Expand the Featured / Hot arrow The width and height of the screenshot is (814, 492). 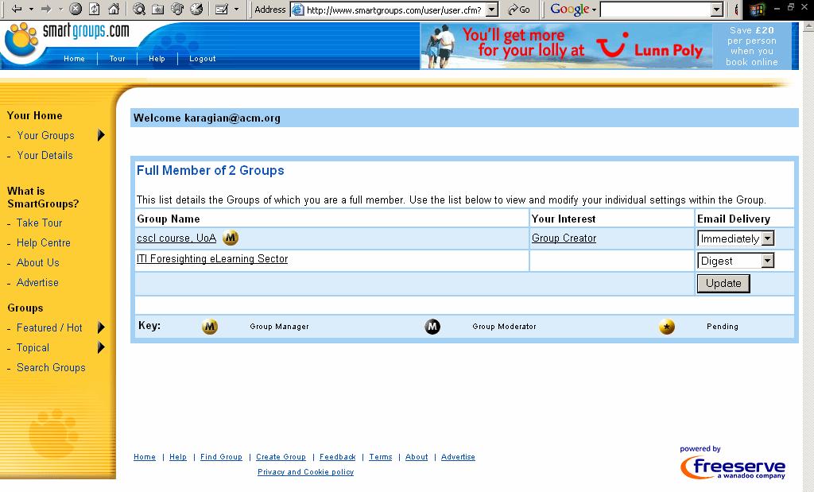[x=101, y=327]
